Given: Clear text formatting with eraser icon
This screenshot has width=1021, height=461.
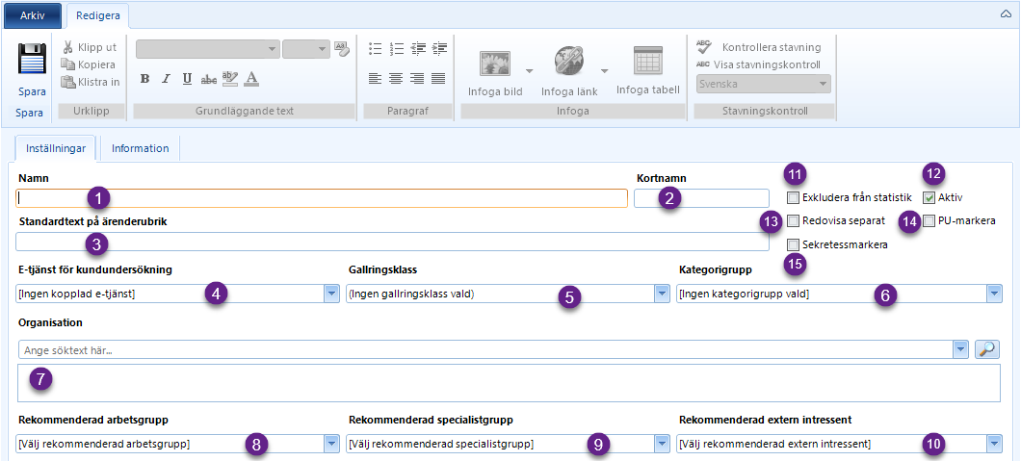Looking at the screenshot, I should click(342, 49).
